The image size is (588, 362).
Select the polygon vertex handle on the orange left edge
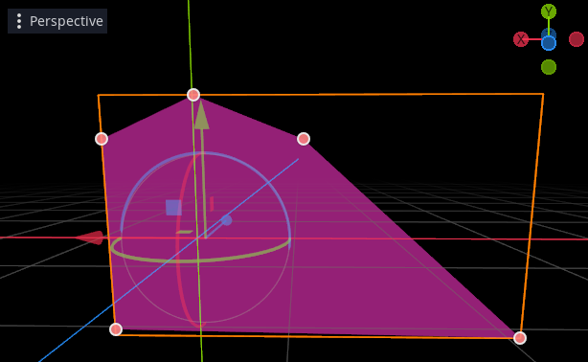(x=102, y=139)
